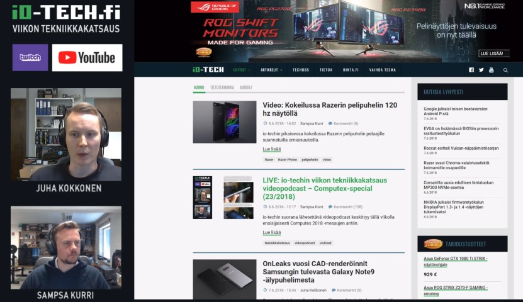Viewport: 523px width, 302px height.
Task: Open the Razer phone article thumbnail
Action: click(x=225, y=122)
